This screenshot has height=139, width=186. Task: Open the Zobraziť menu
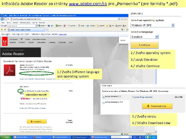15,23
